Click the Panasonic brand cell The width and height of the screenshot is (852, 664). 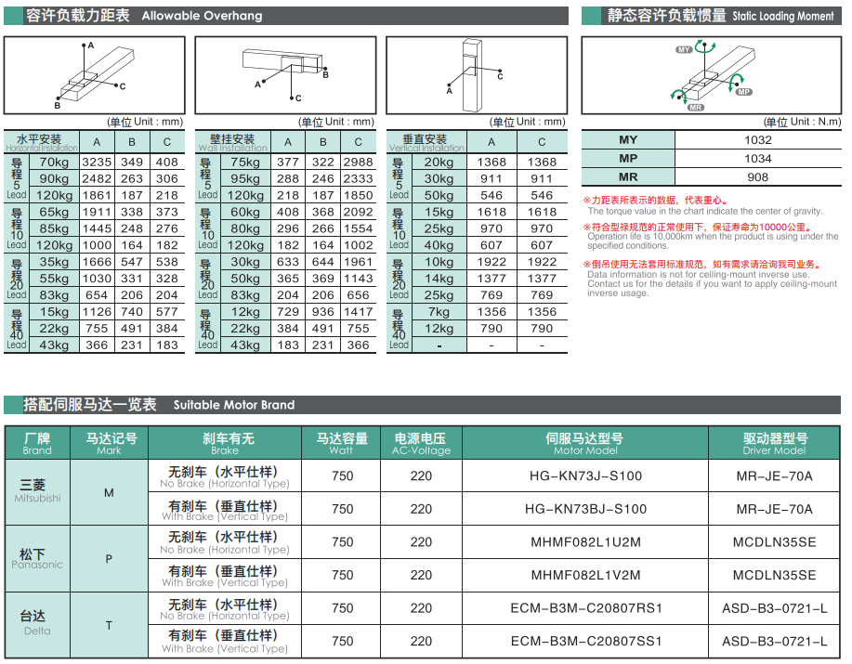tap(37, 558)
